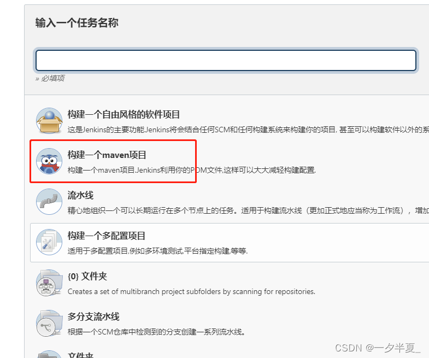Click the pipeline description starting 精心地组织
The width and height of the screenshot is (429, 358).
pos(248,210)
